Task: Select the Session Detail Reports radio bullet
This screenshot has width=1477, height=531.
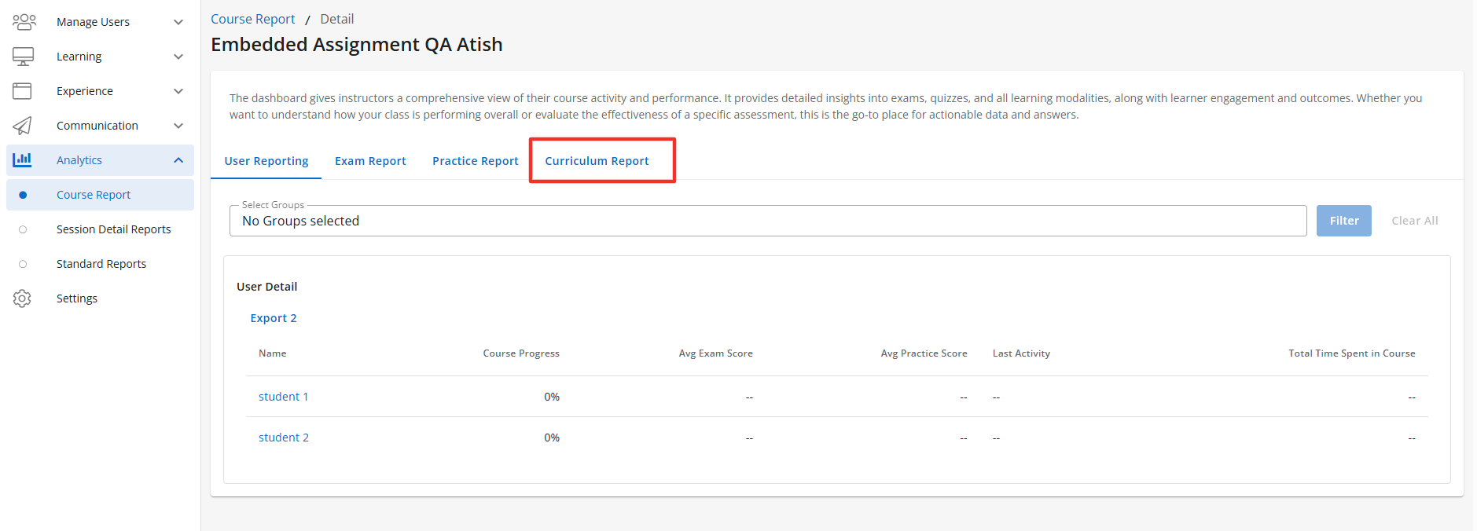Action: [23, 229]
